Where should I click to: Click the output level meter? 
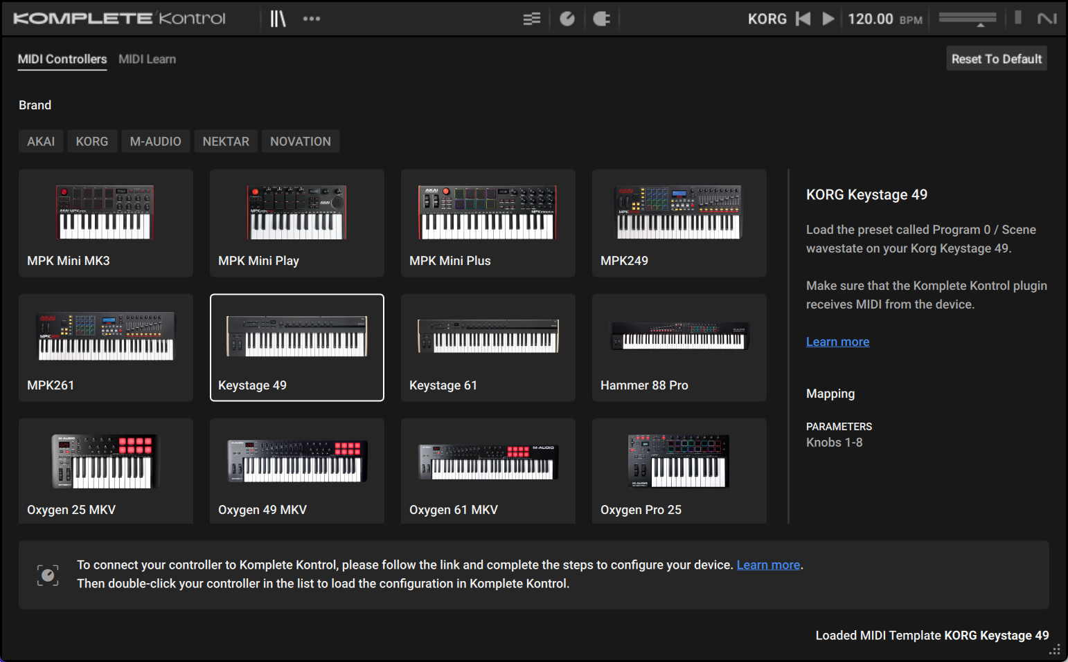coord(1018,17)
